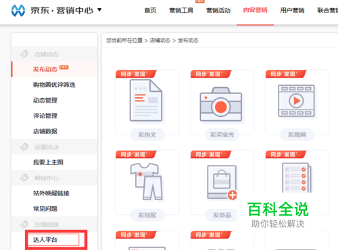Screen dimensions: 338x250
Task: Open the 首页 tab
Action: [x=150, y=10]
